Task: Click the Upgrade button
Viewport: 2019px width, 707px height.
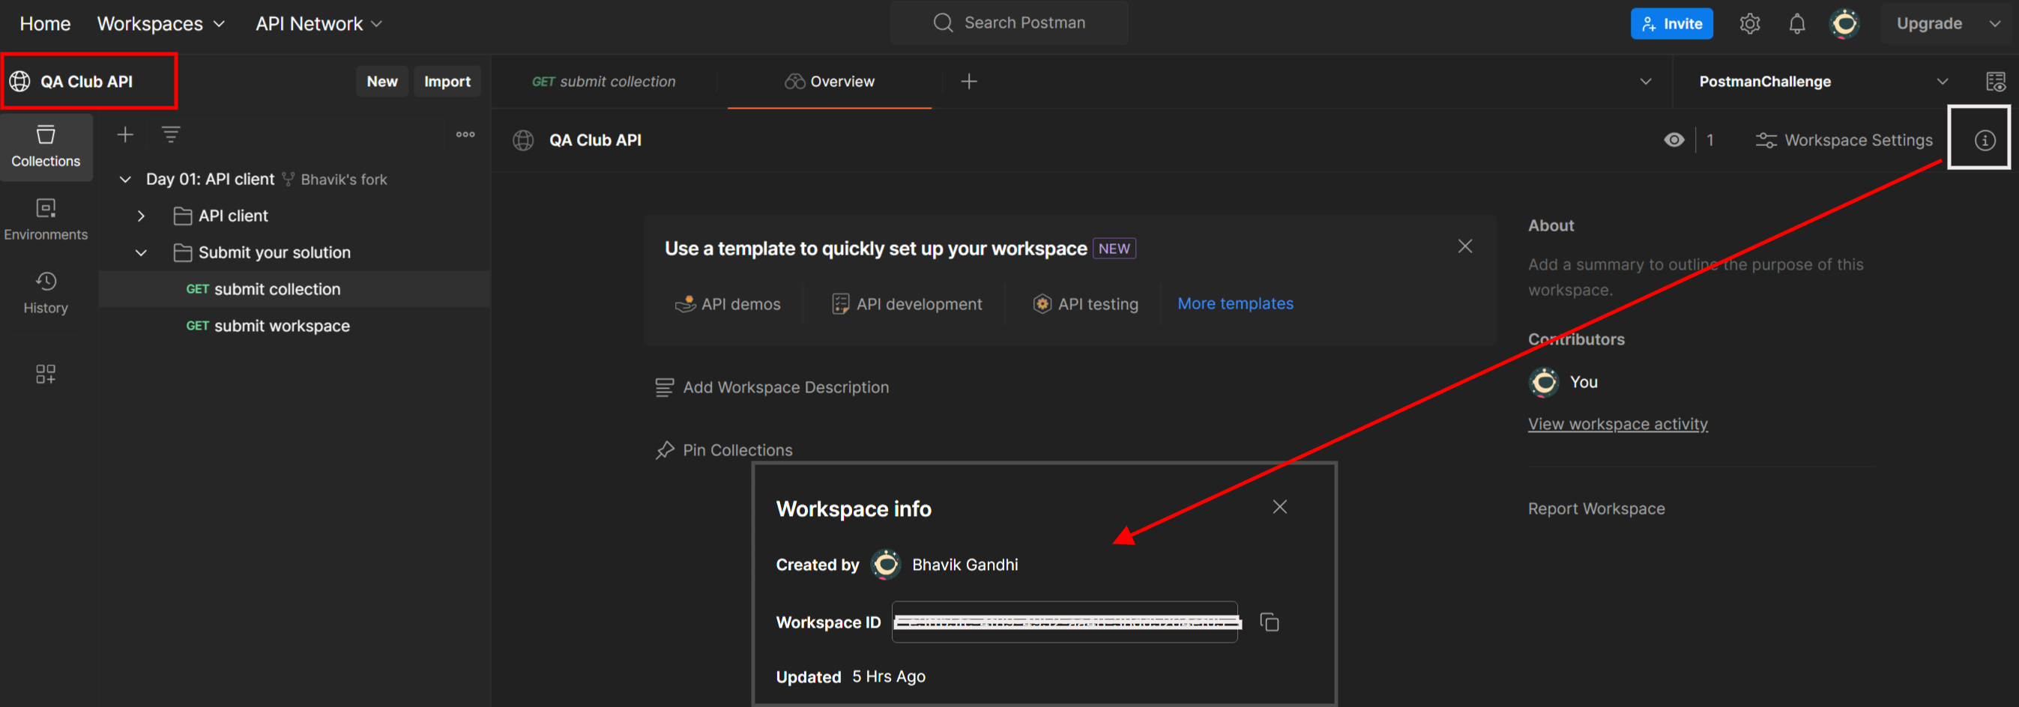Action: click(x=1928, y=23)
